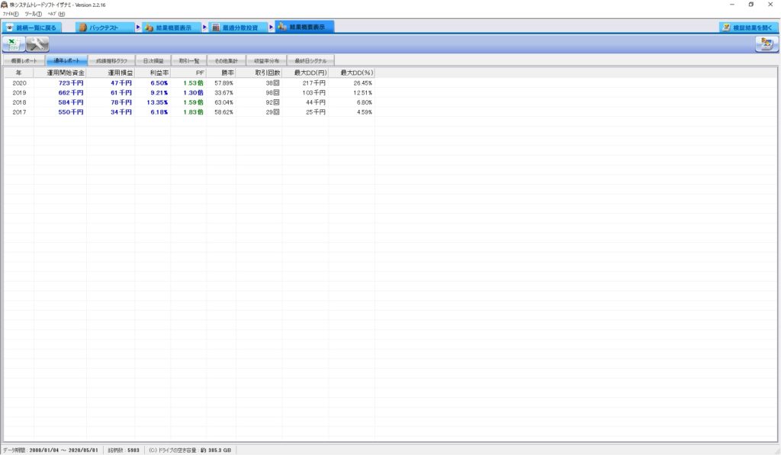Image resolution: width=781 pixels, height=455 pixels.
Task: Go back with 銘柄一覧に戻る button
Action: 32,27
